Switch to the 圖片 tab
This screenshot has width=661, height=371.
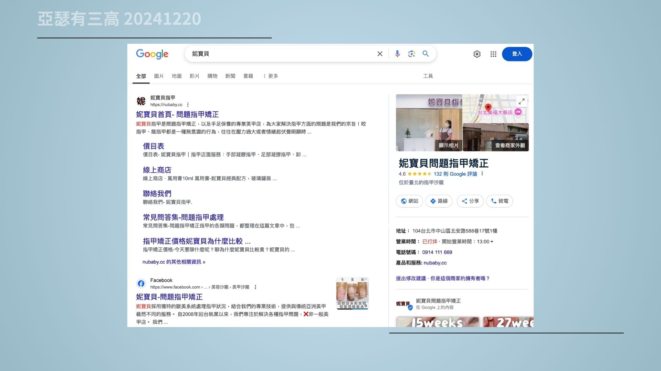(x=159, y=76)
